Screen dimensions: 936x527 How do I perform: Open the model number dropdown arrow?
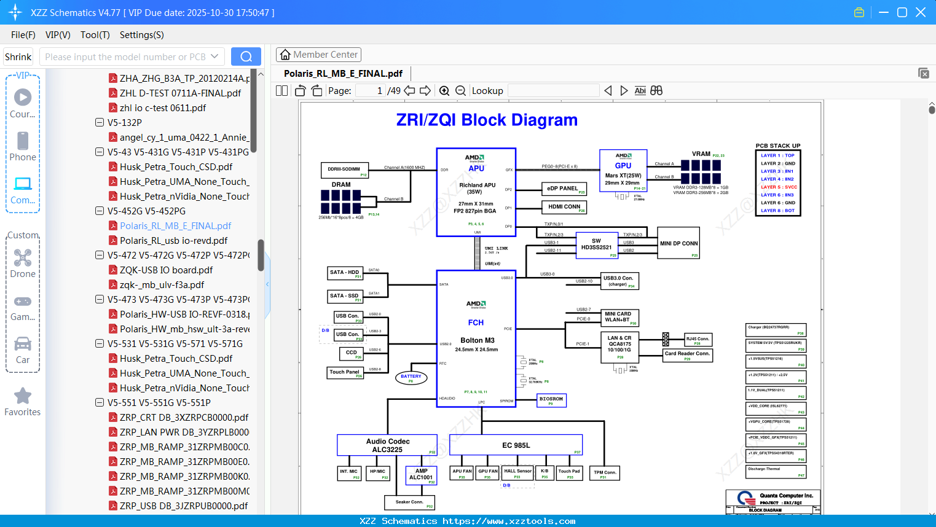click(214, 57)
